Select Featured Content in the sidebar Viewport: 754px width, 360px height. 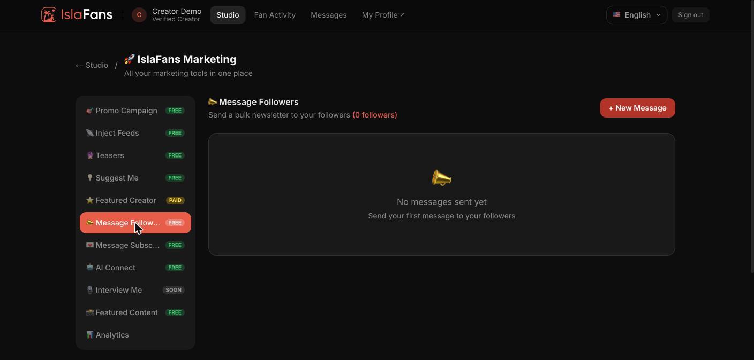pyautogui.click(x=135, y=312)
